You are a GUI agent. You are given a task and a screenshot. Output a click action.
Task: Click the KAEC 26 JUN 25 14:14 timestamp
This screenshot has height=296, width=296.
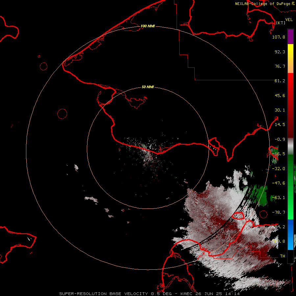210,294
